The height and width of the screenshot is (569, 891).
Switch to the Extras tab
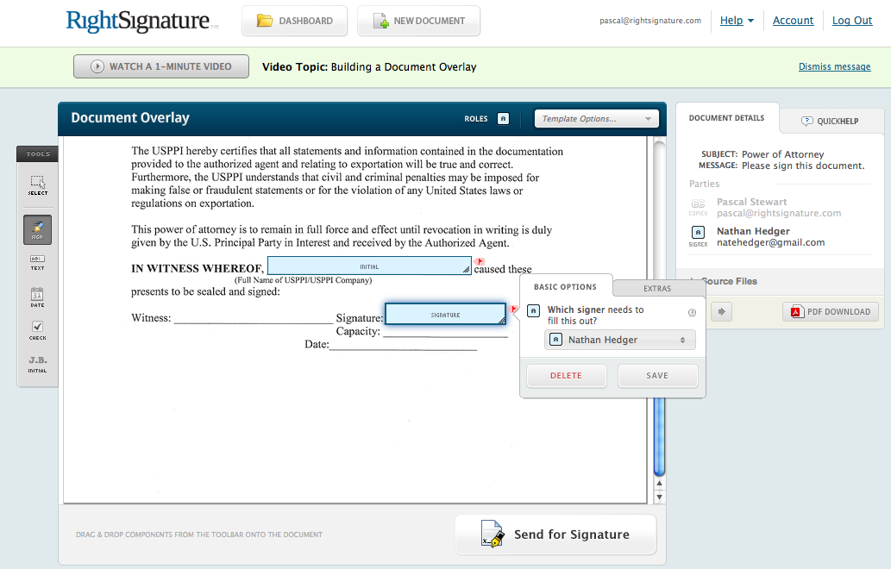click(657, 288)
